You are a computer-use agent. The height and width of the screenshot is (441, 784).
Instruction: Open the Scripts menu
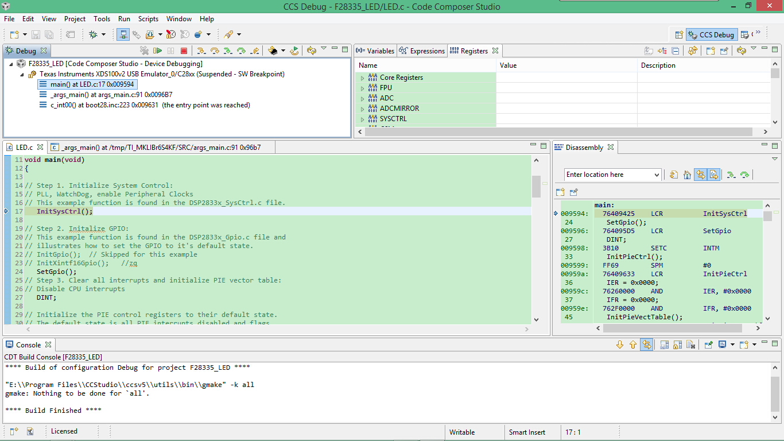[x=148, y=19]
